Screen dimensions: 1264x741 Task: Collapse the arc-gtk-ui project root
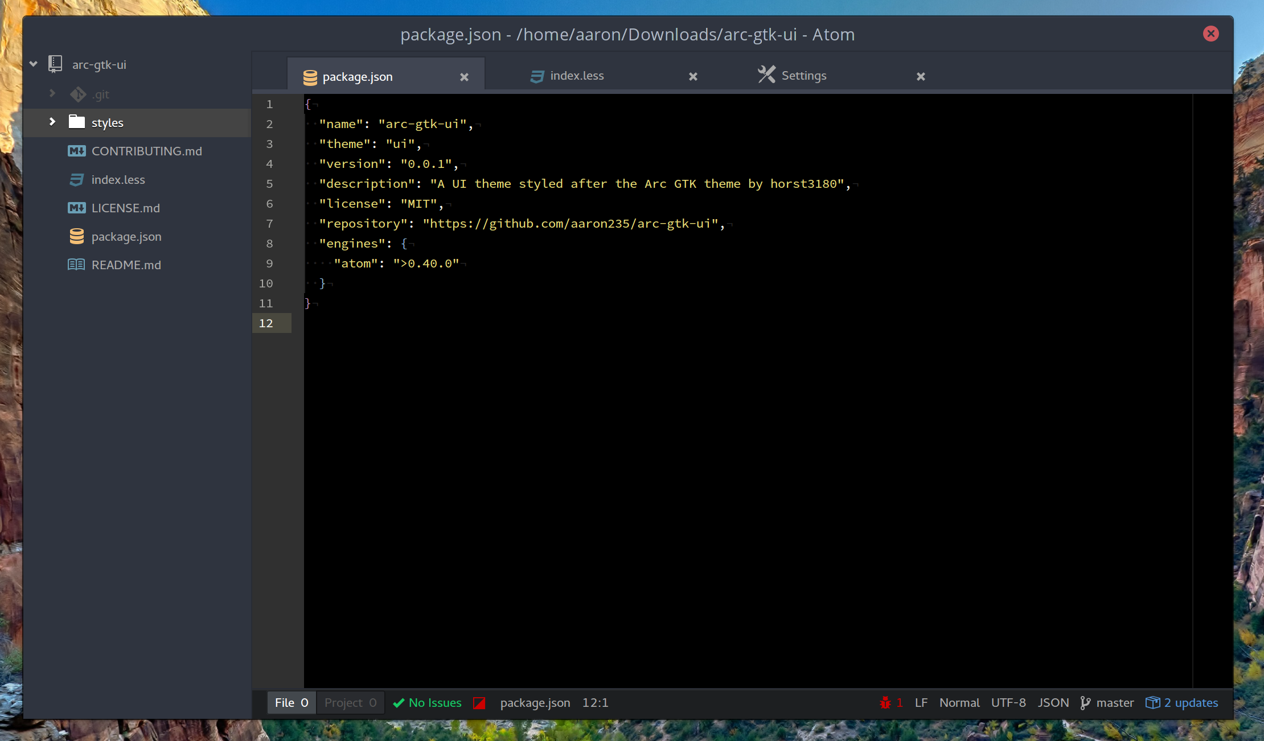pos(34,64)
